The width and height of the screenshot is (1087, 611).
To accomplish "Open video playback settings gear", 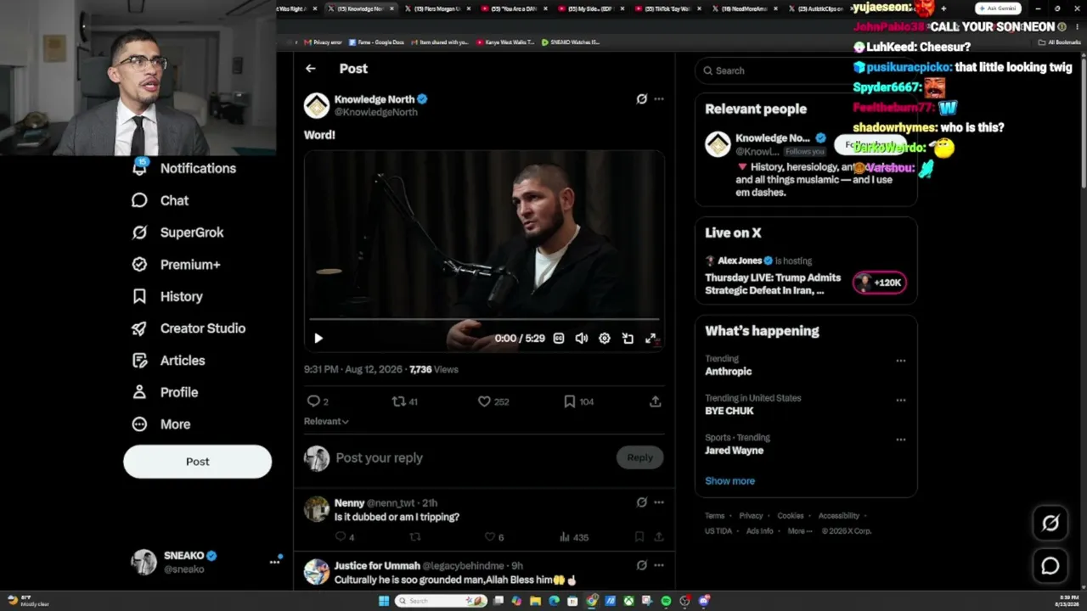I will coord(605,338).
